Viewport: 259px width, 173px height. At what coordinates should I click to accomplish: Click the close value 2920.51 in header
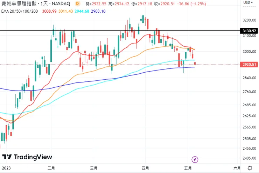[x=168, y=4]
